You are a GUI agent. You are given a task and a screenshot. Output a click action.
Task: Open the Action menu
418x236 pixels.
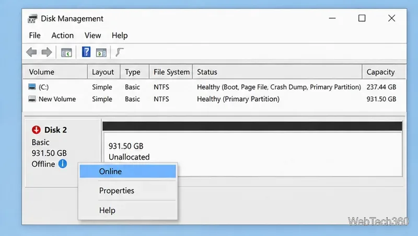(x=62, y=36)
